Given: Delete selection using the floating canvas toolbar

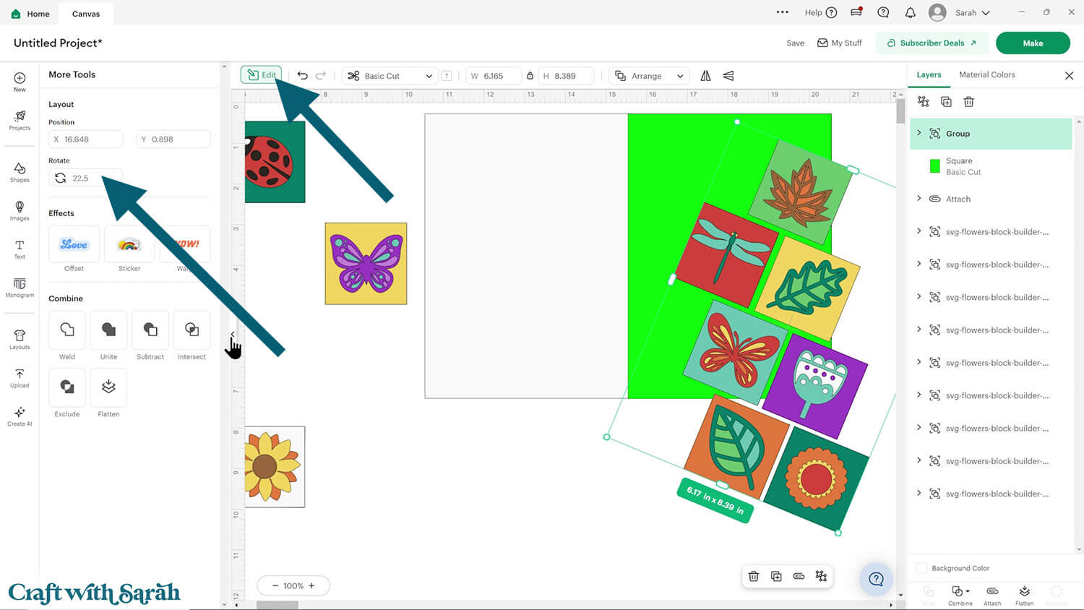Looking at the screenshot, I should point(754,576).
